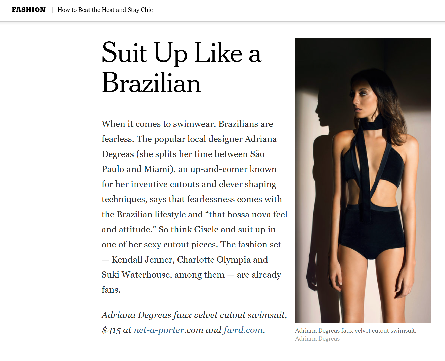
Task: Click the final word 'fans.' of the paragraph
Action: [x=111, y=290]
